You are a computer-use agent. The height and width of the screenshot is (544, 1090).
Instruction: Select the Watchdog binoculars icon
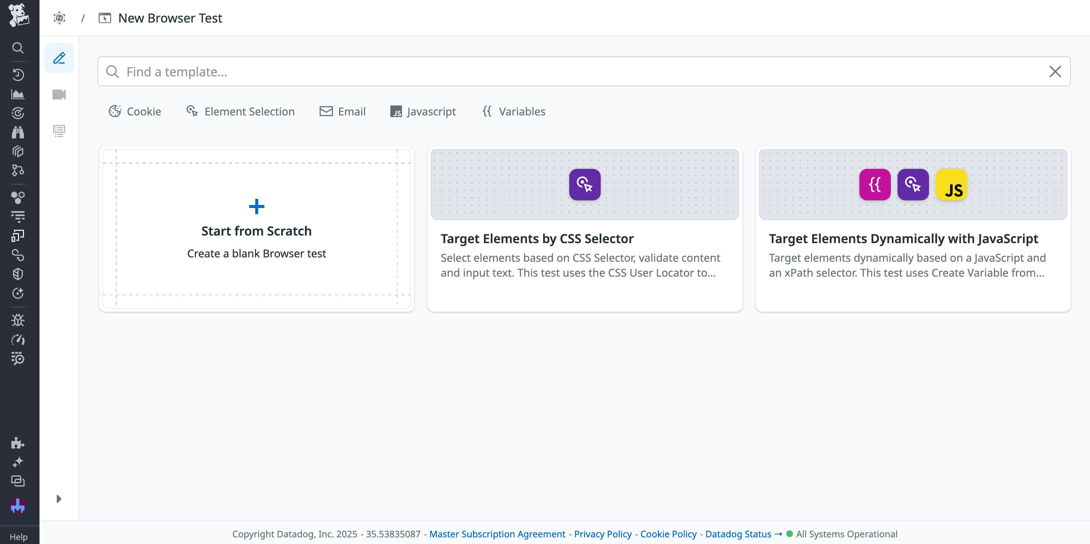(x=18, y=132)
